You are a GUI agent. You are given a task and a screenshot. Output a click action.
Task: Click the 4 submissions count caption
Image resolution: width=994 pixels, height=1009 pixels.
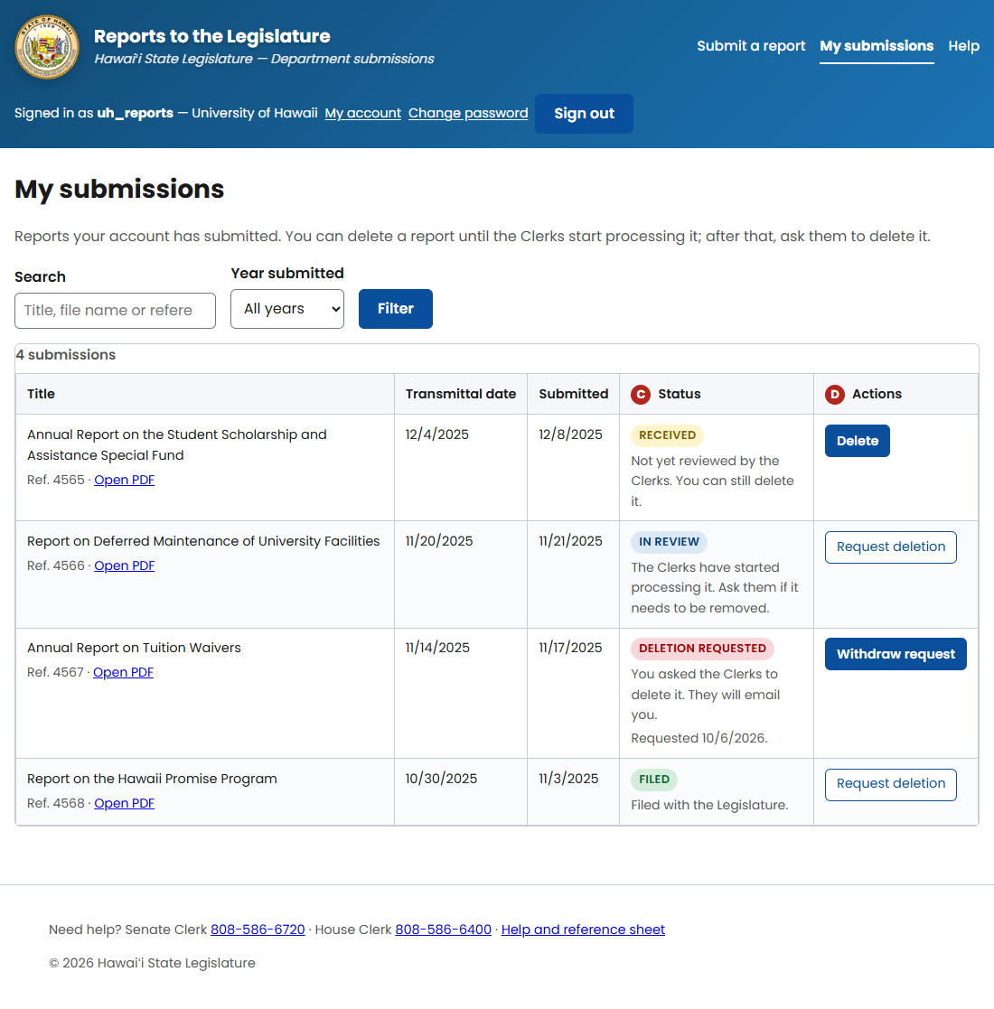pos(66,355)
